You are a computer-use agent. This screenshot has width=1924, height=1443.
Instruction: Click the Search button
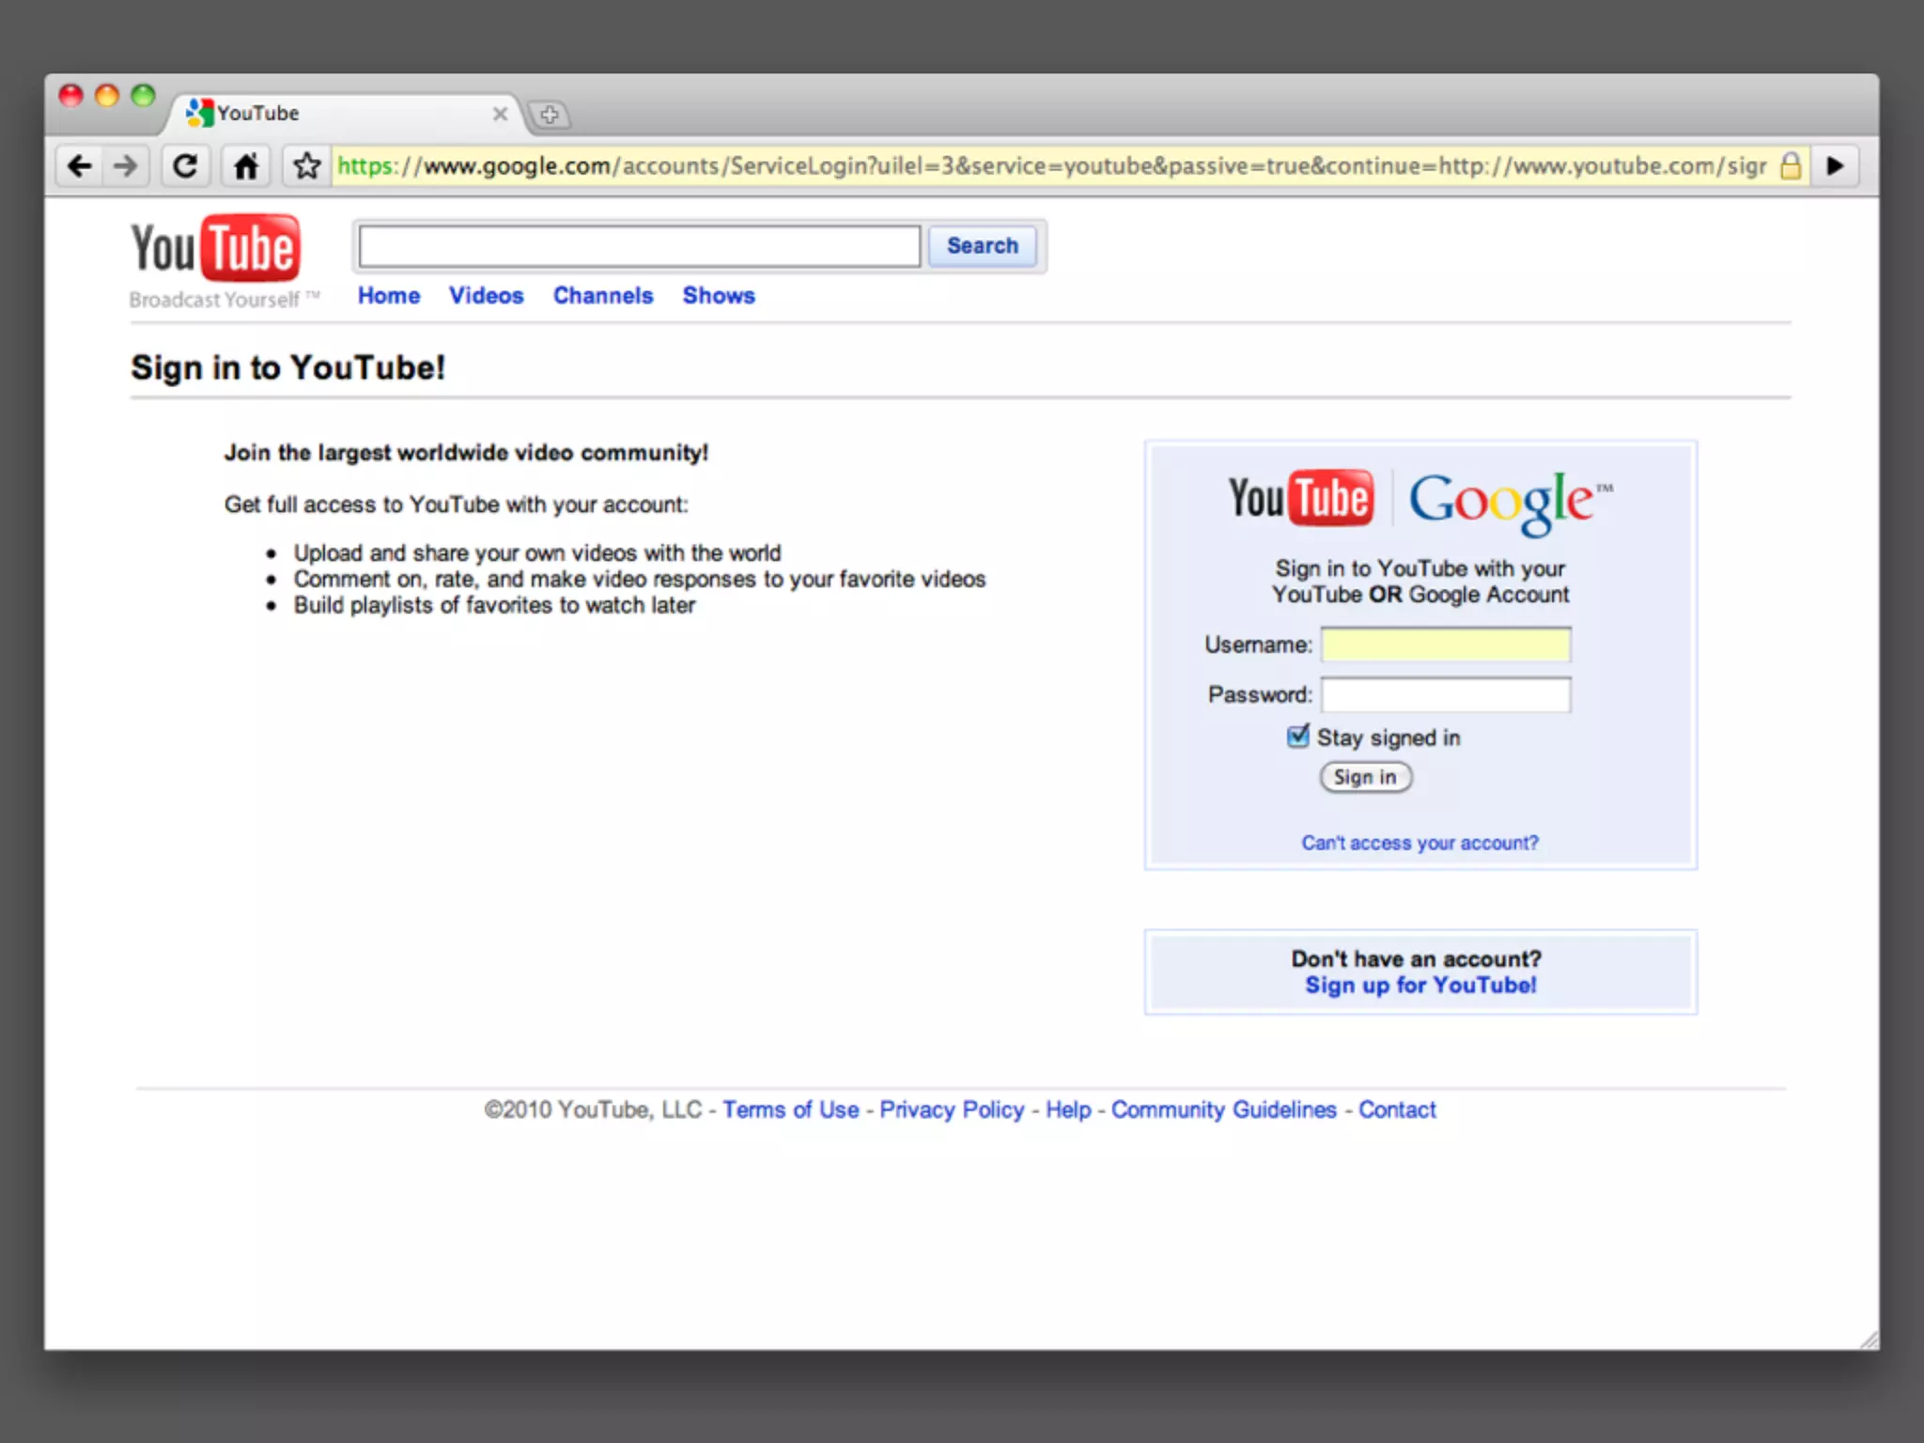click(982, 245)
